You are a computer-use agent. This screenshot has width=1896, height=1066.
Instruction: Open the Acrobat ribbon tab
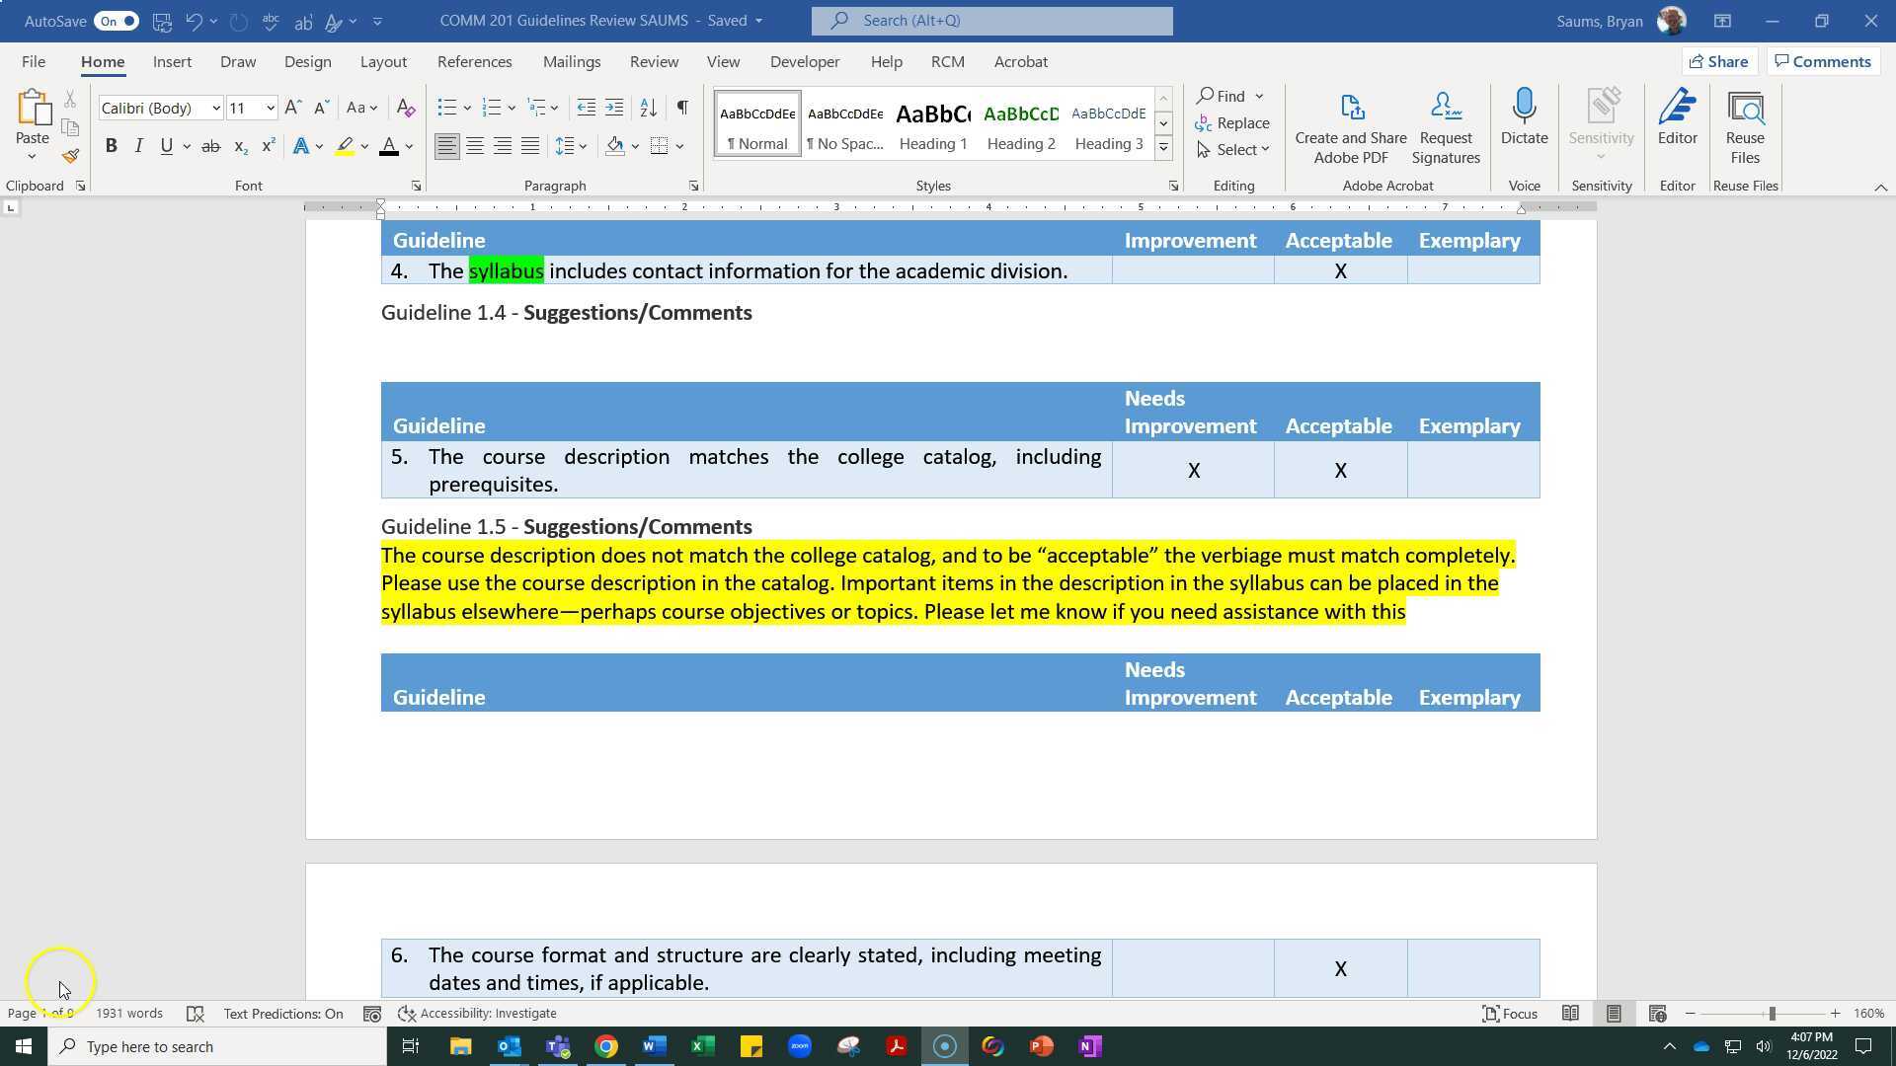(1020, 61)
